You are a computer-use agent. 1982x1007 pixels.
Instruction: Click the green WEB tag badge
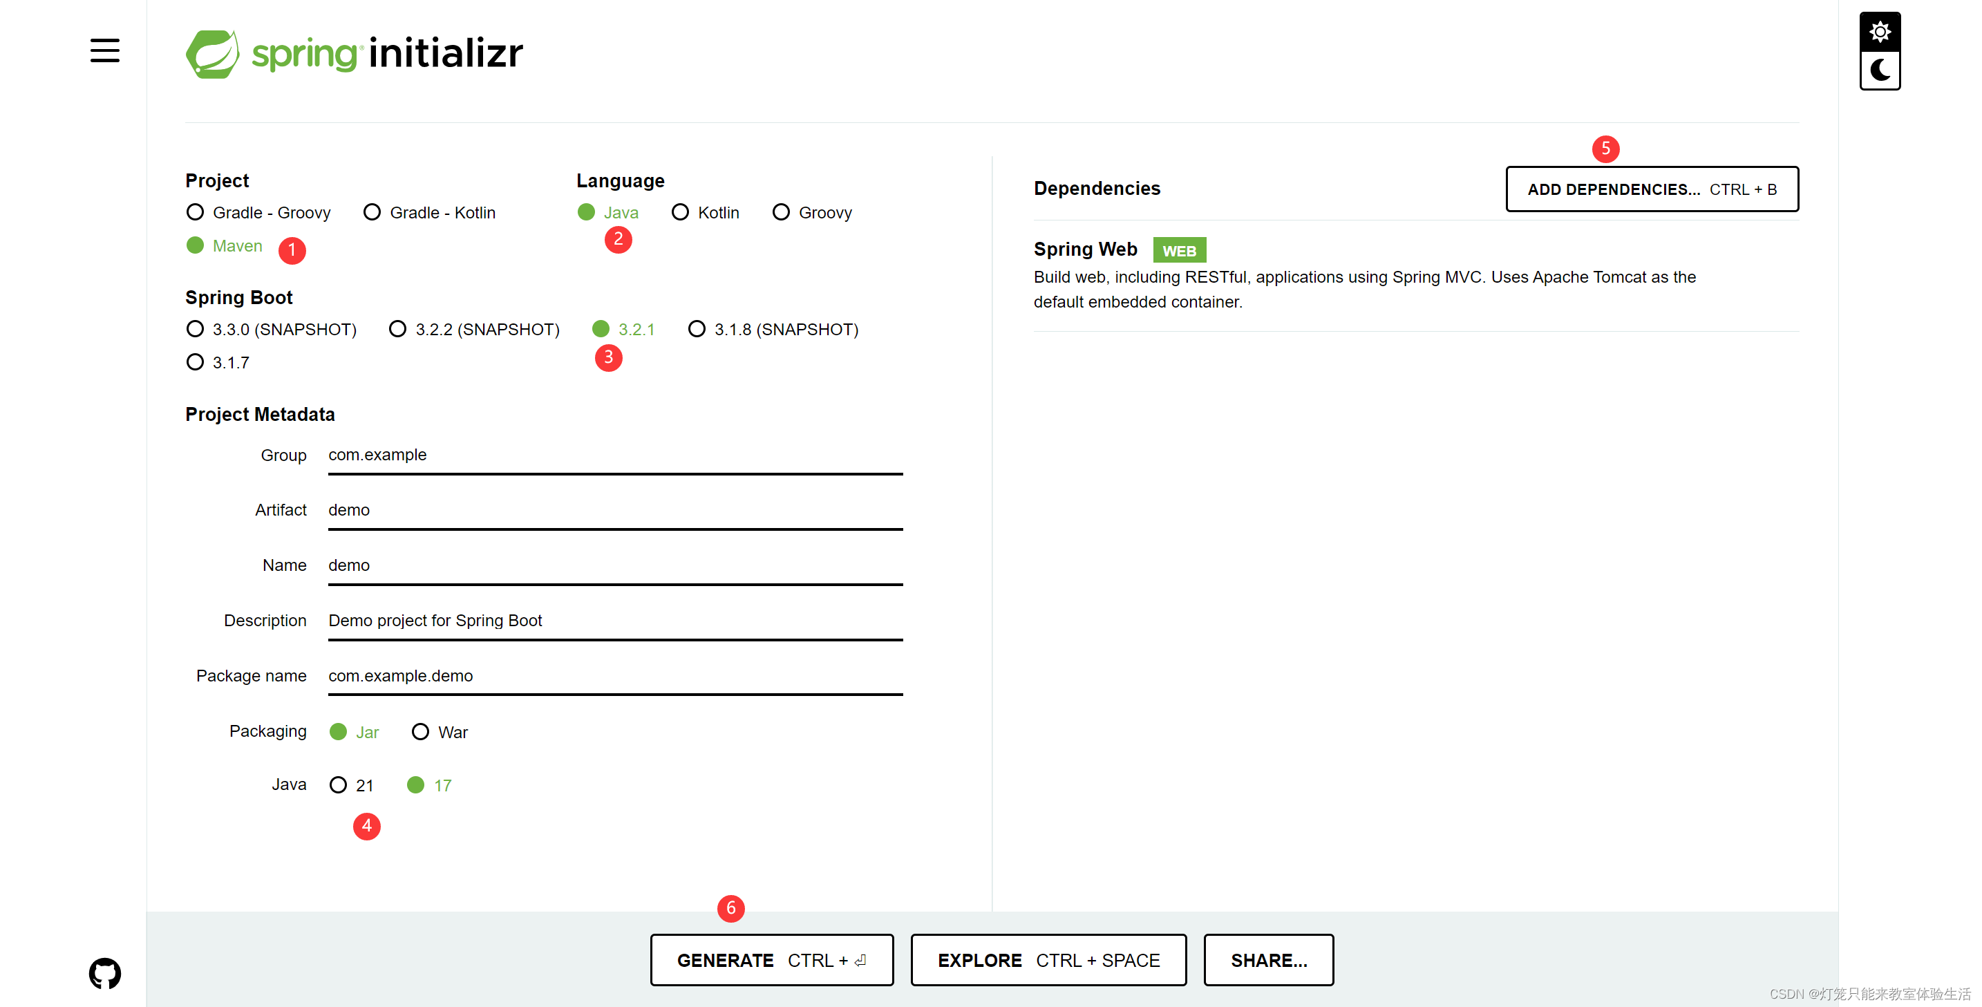coord(1180,250)
